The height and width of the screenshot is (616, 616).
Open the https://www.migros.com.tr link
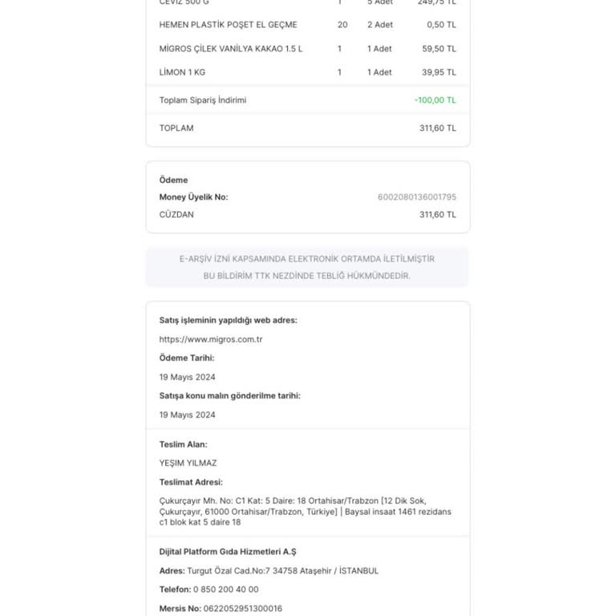(211, 339)
